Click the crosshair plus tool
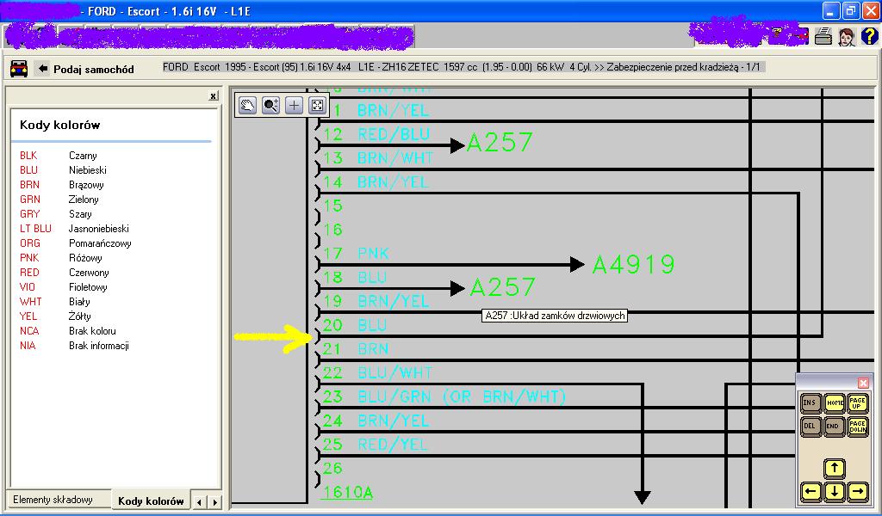Screen dimensions: 882x516 [x=295, y=105]
